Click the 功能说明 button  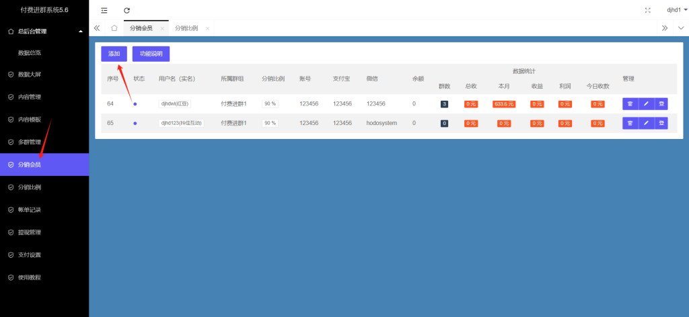pyautogui.click(x=151, y=54)
